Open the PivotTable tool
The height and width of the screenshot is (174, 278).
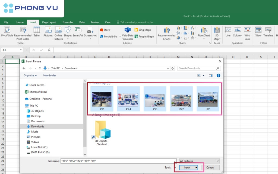point(7,32)
